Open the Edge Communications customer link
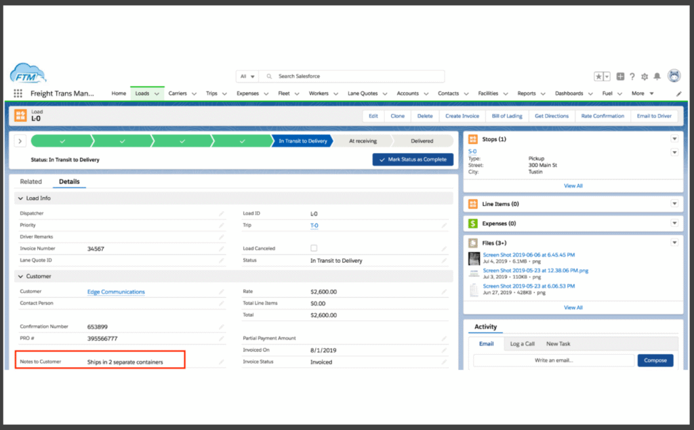The height and width of the screenshot is (430, 694). 116,292
